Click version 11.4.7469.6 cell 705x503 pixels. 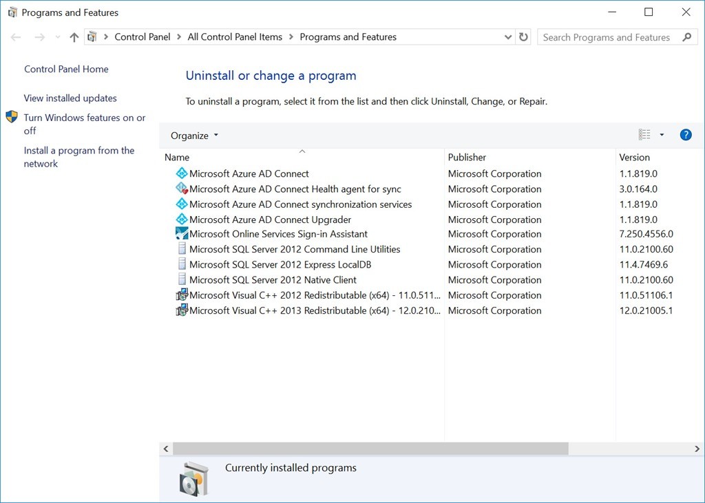click(x=644, y=264)
